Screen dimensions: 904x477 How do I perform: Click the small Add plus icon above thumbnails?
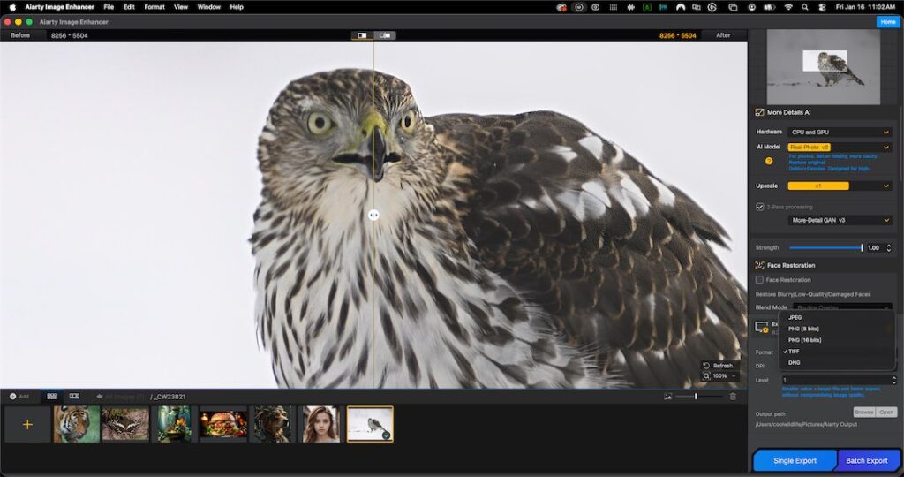coord(12,397)
